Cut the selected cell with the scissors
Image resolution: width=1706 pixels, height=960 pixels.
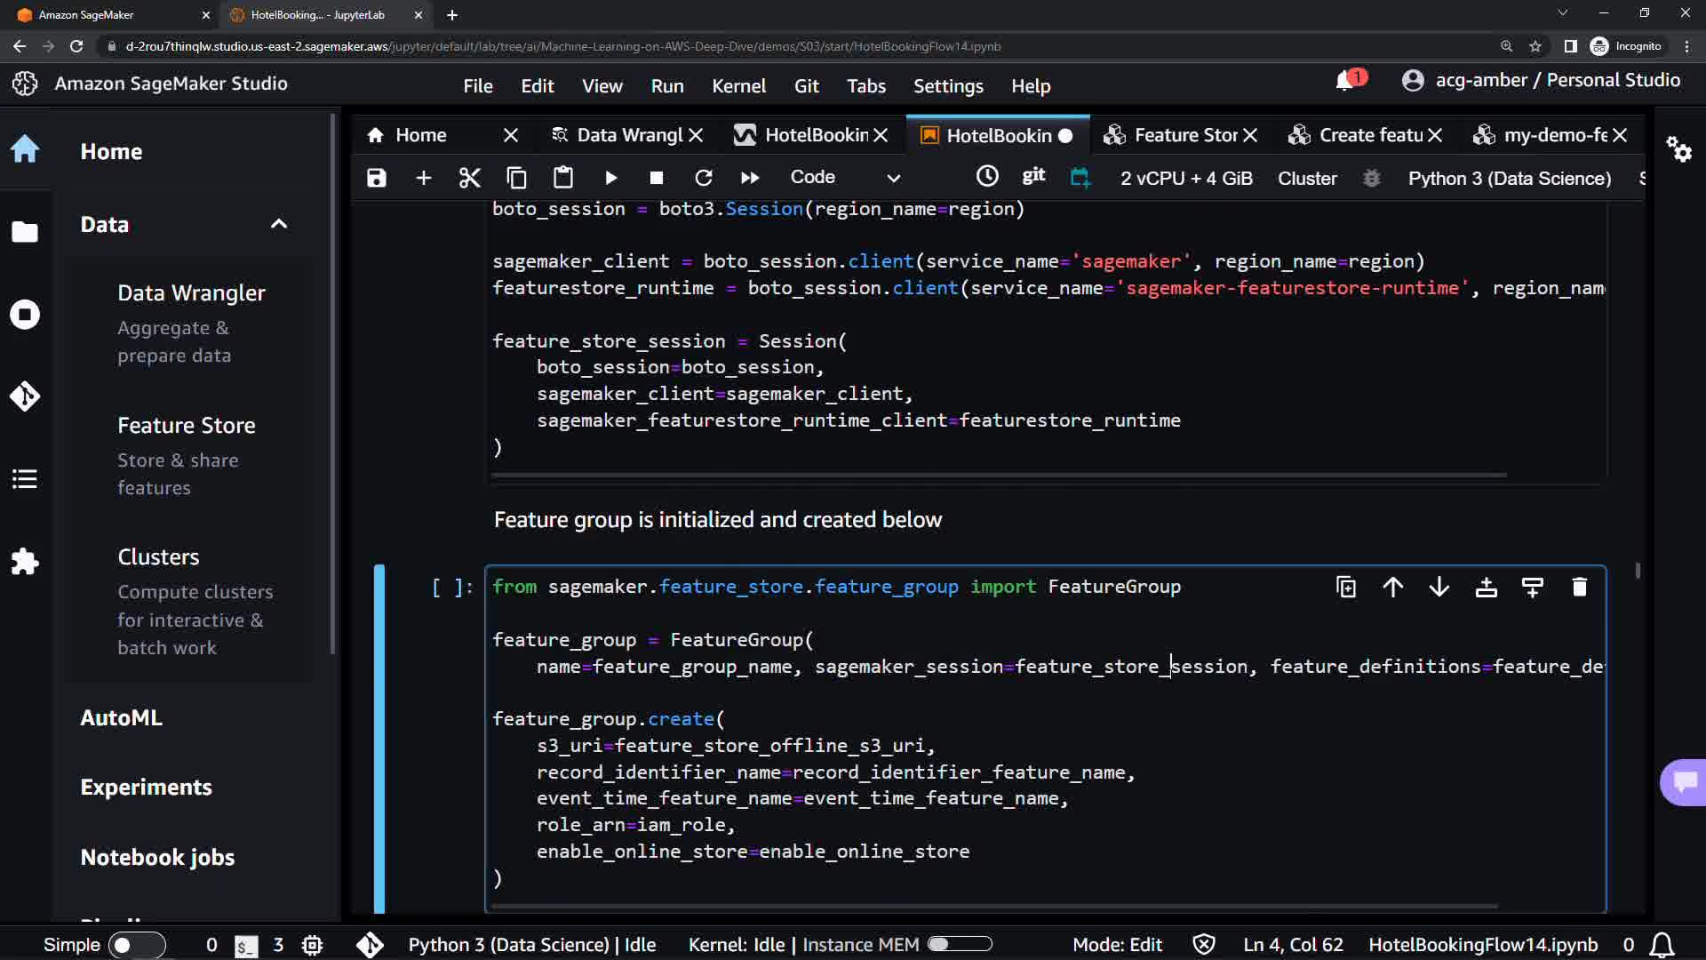click(469, 178)
